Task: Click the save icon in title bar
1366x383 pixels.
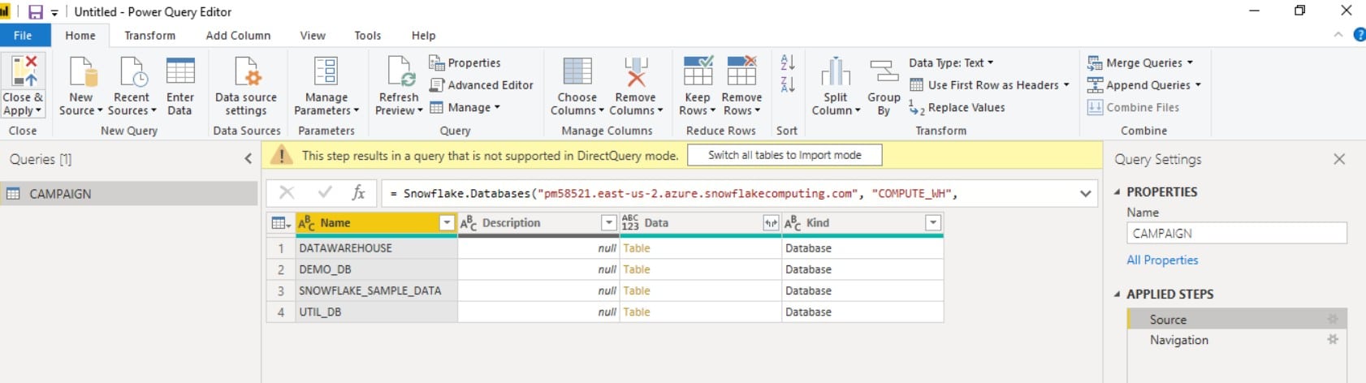Action: (36, 12)
